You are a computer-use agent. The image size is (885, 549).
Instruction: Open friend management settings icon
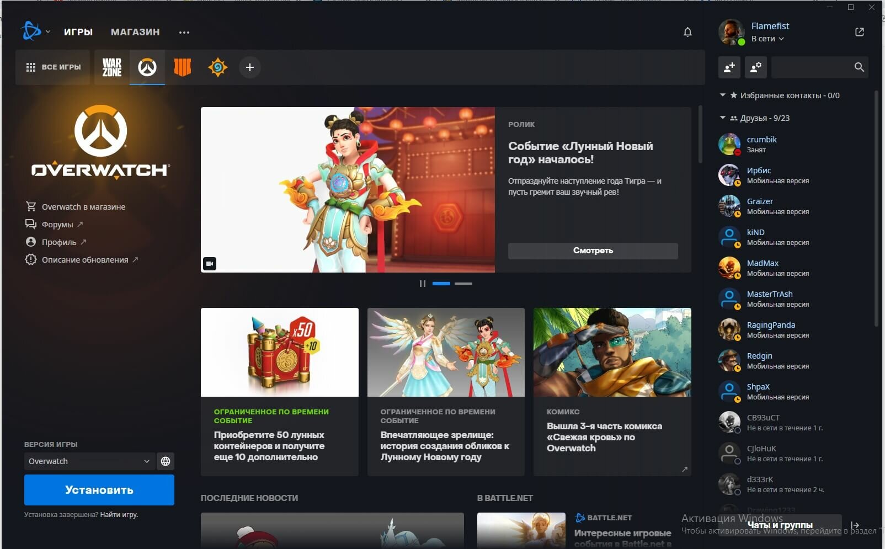(x=756, y=67)
